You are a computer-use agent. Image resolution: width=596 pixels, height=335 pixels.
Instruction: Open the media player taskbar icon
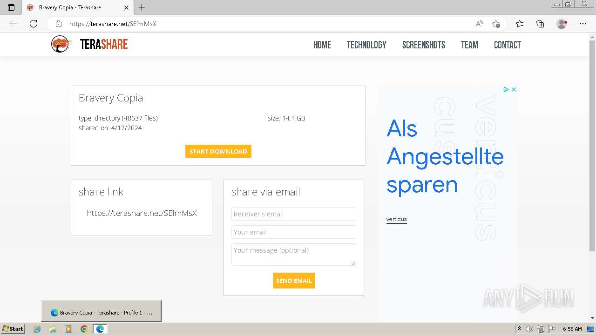pos(68,329)
